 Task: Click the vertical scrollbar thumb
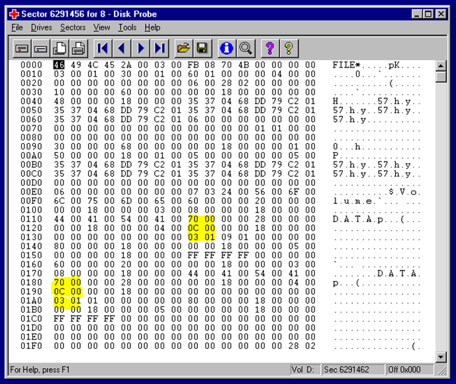click(441, 77)
